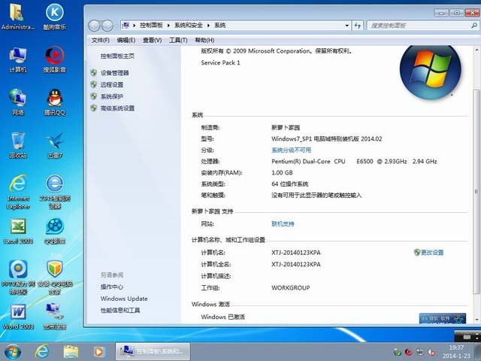
Task: Click the 控制面板 breadcrumb segment
Action: (x=151, y=26)
